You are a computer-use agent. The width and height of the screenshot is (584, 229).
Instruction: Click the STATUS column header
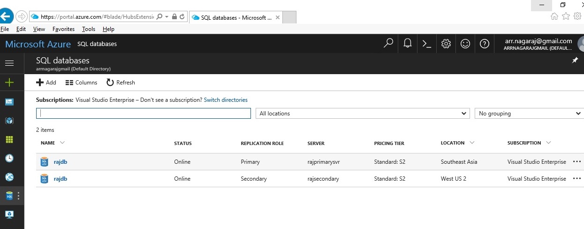pos(183,143)
